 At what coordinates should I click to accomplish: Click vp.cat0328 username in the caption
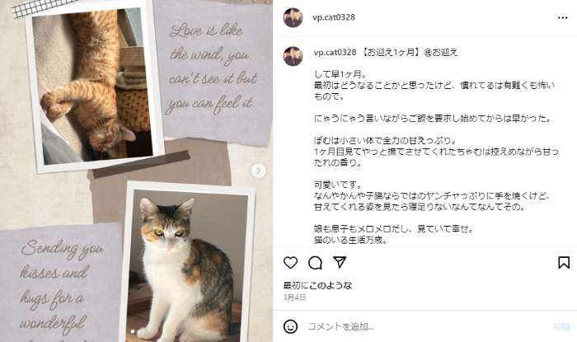335,52
